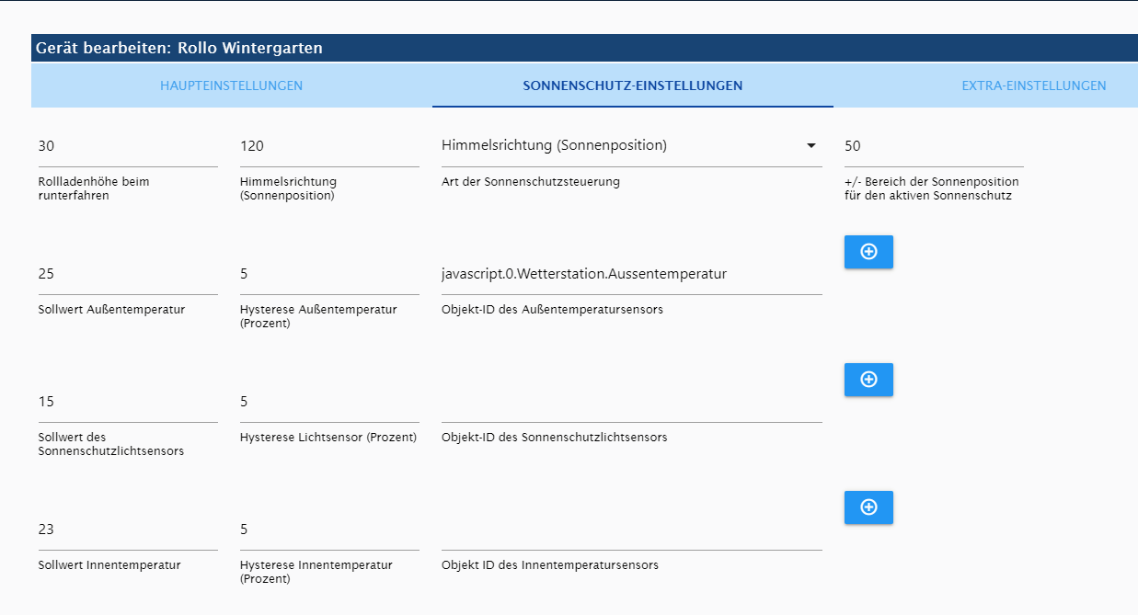Click label 'Hysterese Lichtsensor (Prozent)'
1138x615 pixels.
pos(328,438)
